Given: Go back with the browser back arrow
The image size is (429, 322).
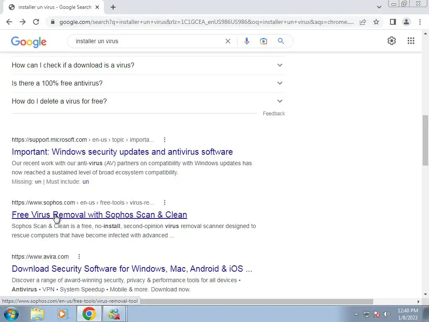Looking at the screenshot, I should [9, 22].
